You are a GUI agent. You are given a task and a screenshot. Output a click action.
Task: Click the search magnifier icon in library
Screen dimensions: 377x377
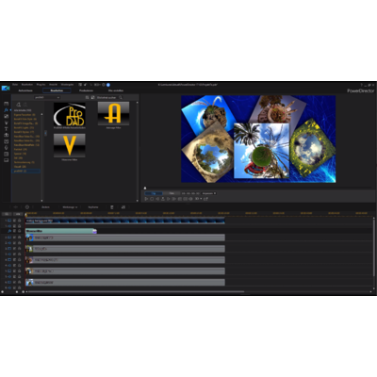[x=121, y=98]
